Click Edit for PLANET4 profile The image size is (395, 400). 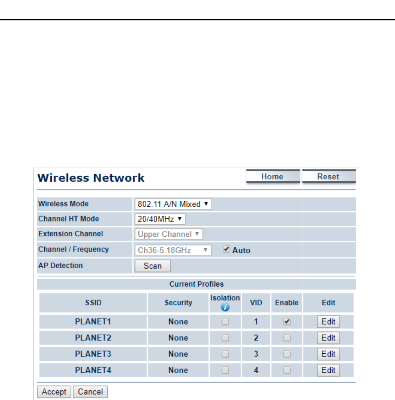(328, 370)
